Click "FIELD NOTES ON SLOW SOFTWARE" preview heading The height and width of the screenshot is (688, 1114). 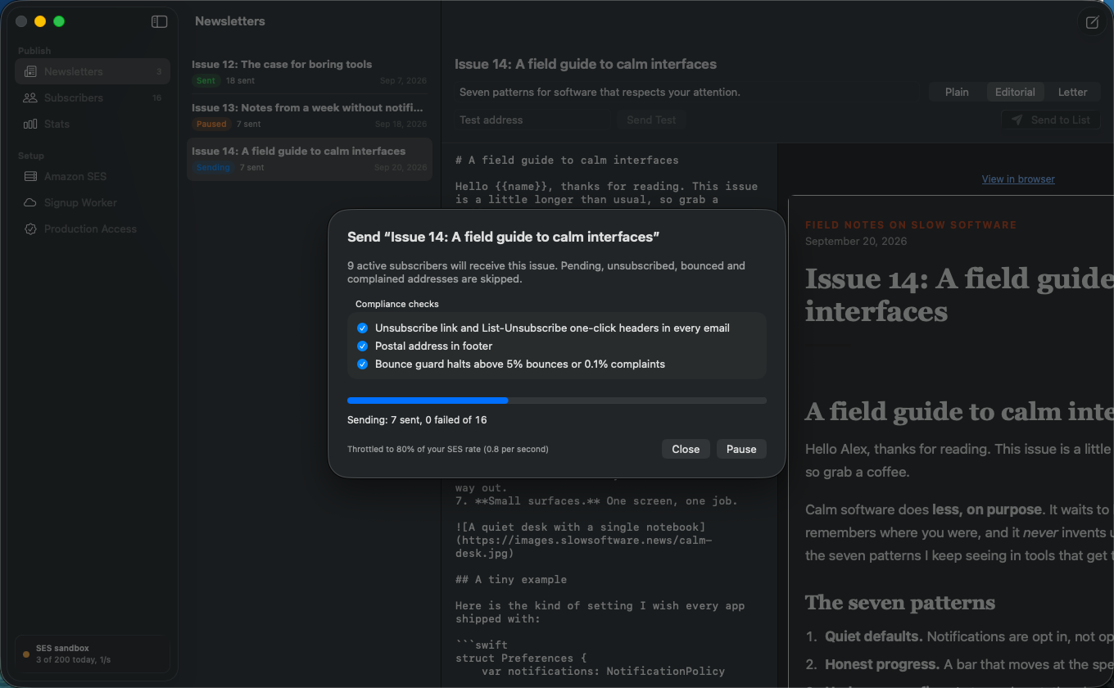(911, 224)
